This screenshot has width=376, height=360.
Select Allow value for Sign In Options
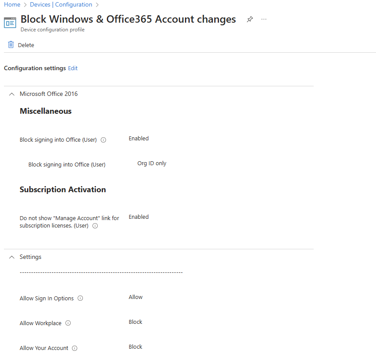[x=136, y=297]
